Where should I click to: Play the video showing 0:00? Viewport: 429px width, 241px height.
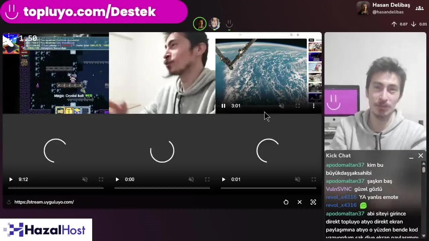tap(117, 179)
